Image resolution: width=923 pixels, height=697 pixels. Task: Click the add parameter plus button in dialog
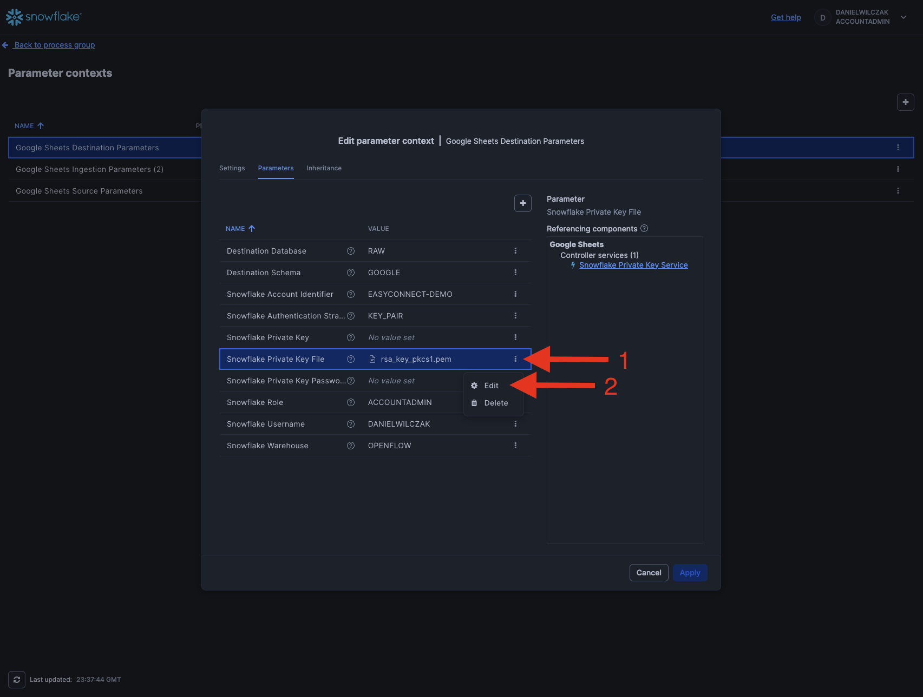[522, 203]
